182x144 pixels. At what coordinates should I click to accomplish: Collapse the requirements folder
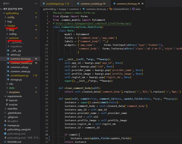coord(15,96)
